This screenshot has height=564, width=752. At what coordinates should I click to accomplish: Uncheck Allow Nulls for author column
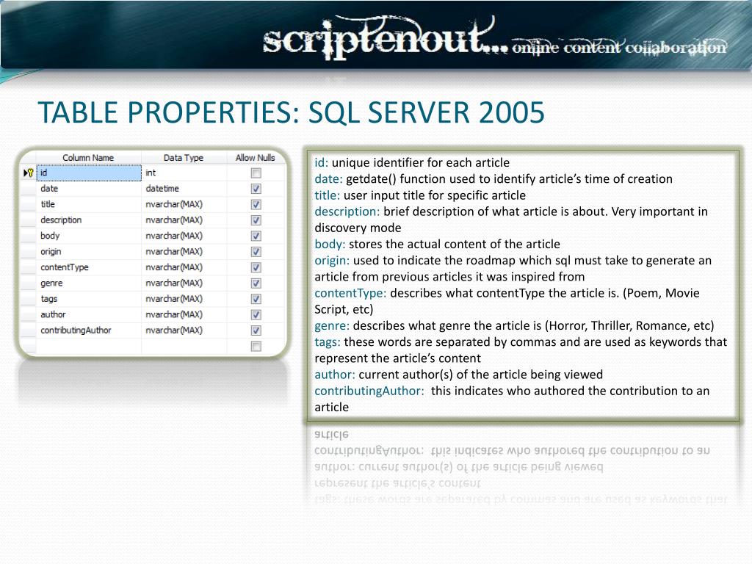(256, 315)
